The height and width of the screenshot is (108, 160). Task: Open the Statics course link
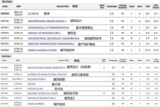[31, 84]
